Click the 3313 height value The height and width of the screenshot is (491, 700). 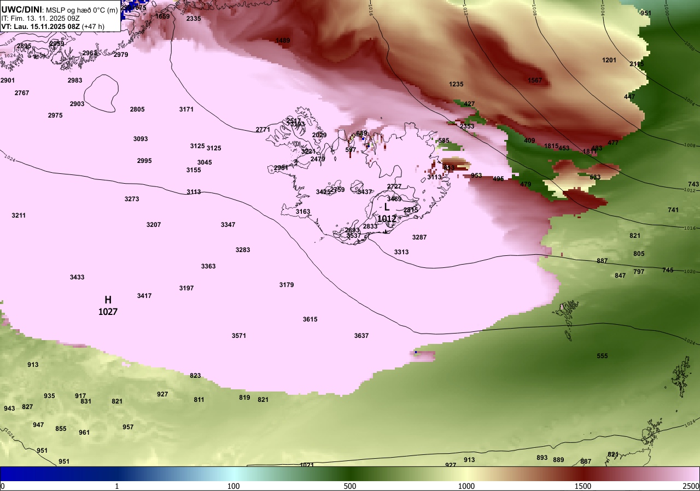point(401,252)
